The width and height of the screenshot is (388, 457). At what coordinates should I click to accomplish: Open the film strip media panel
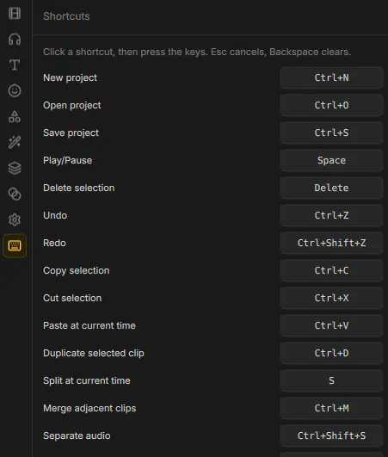coord(15,14)
